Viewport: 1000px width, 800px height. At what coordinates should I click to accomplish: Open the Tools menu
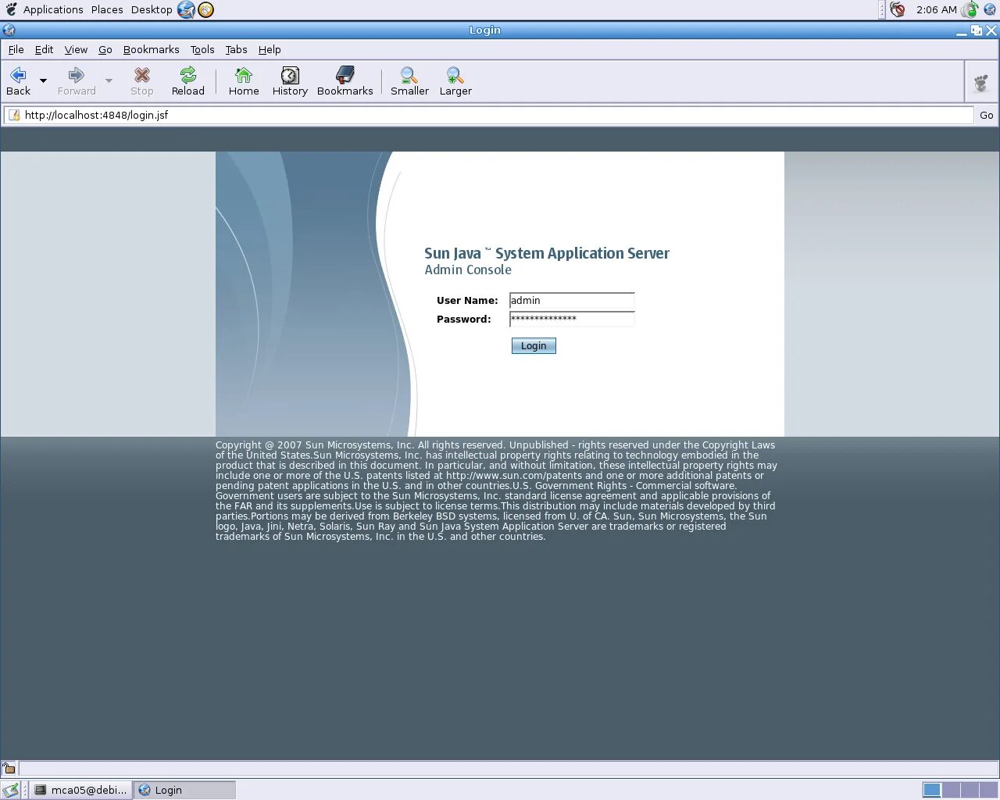point(202,49)
